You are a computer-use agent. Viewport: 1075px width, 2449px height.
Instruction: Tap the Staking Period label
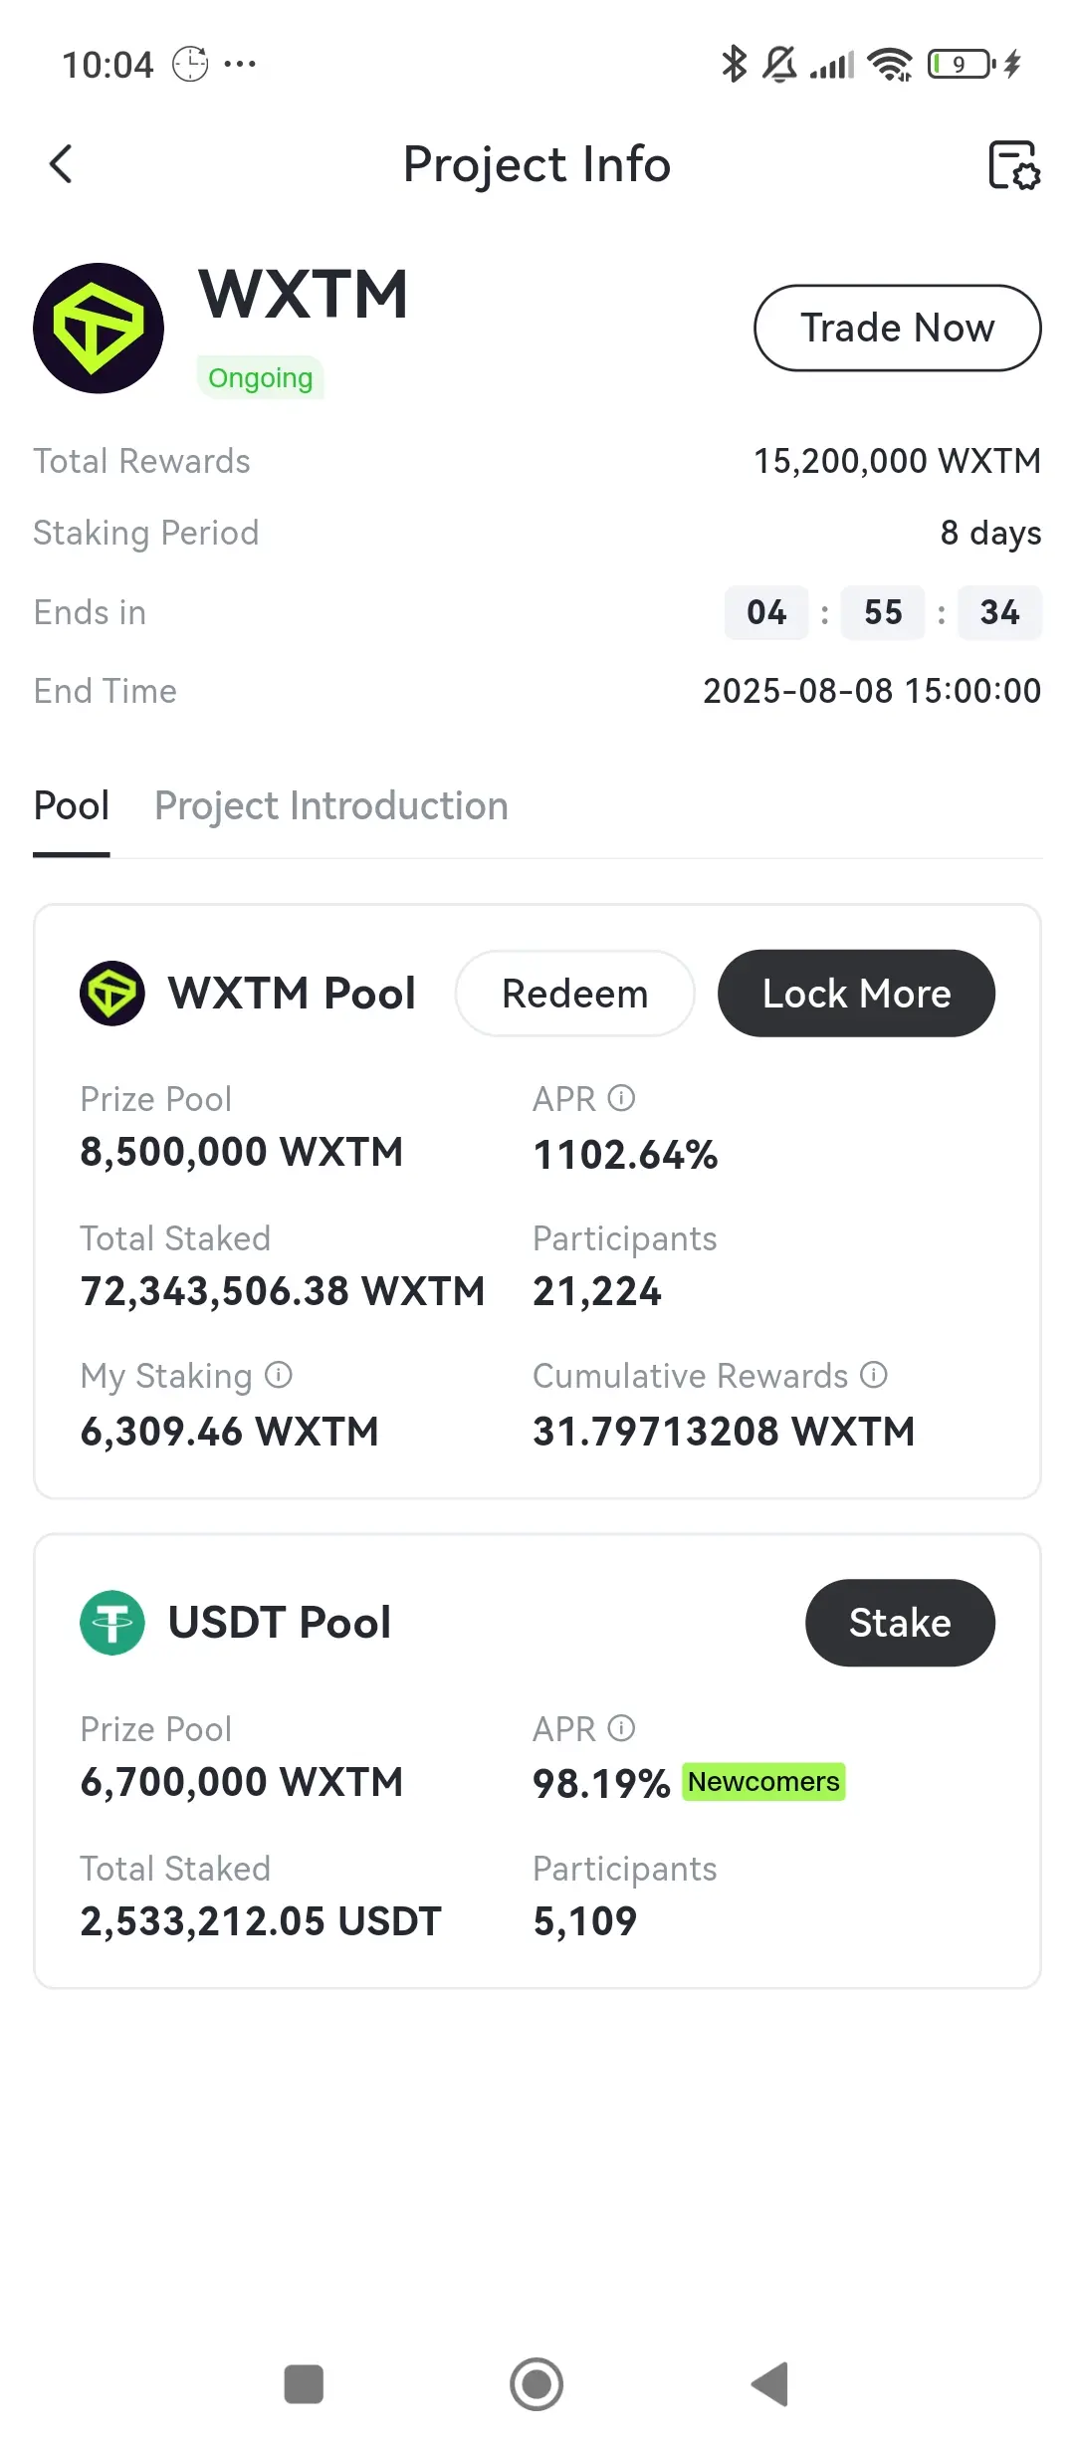(x=146, y=533)
